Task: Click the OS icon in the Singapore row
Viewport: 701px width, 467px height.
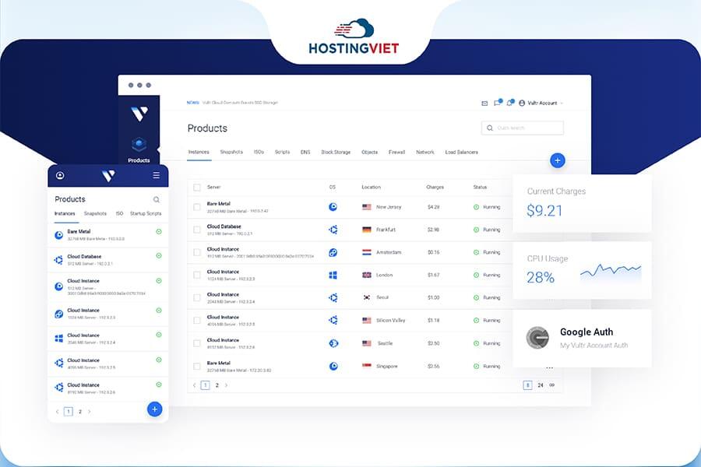Action: pos(333,366)
